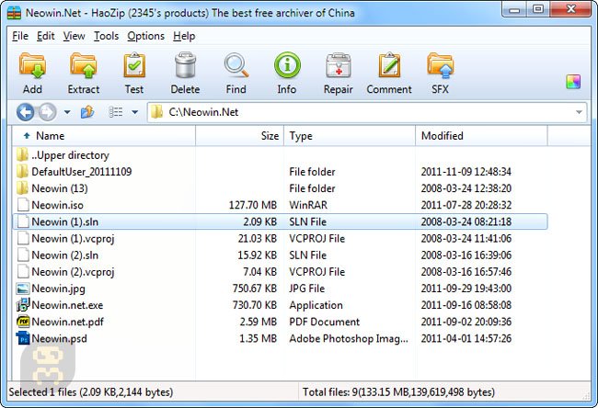
Task: Open the navigation history dropdown arrow
Action: pos(67,112)
